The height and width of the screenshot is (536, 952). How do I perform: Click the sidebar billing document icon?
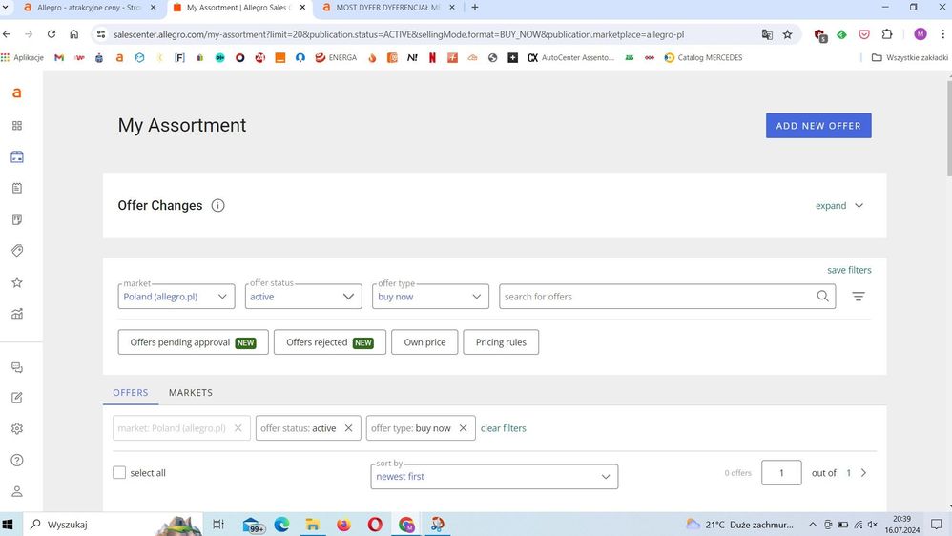tap(17, 219)
